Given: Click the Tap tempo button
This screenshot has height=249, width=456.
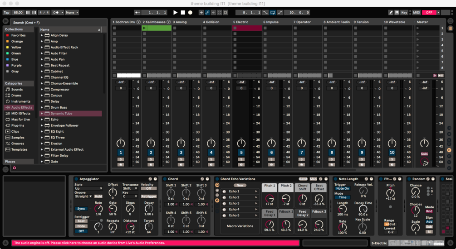Looking at the screenshot, I should [6, 13].
